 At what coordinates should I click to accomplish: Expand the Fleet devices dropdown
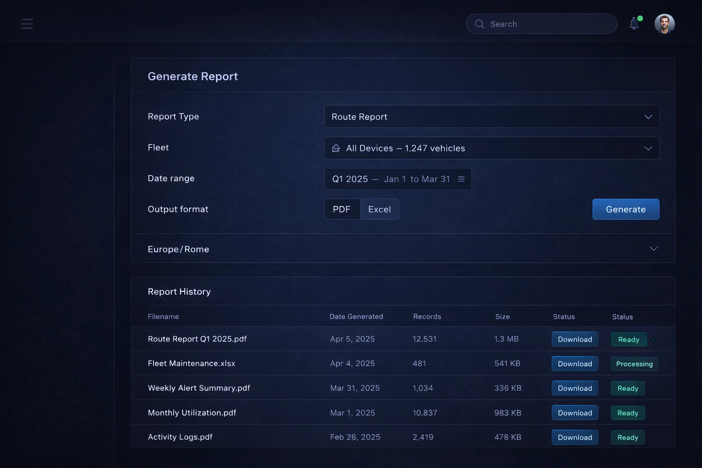(648, 148)
